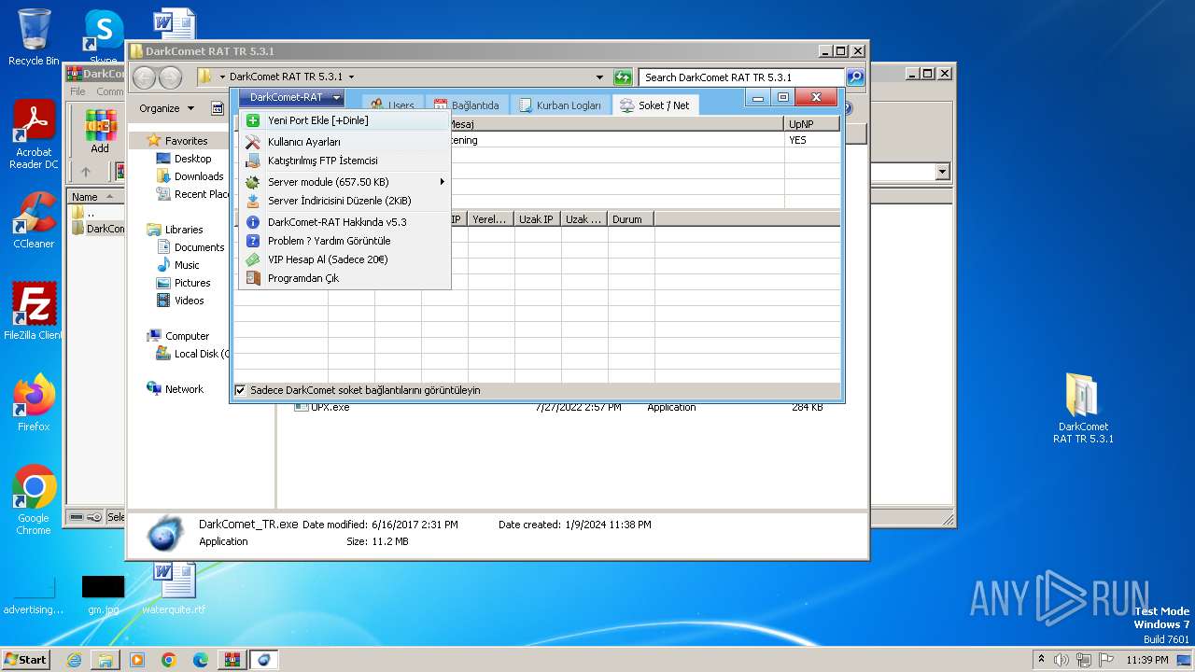Open Downloads in the Favorites list
Image resolution: width=1195 pixels, height=672 pixels.
198,176
